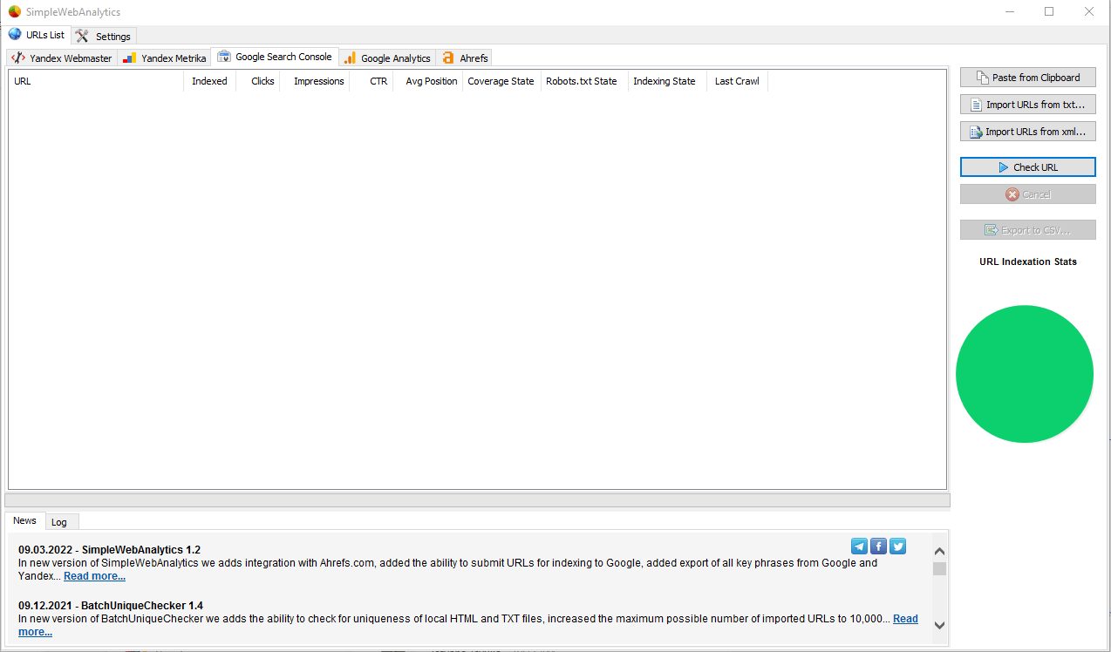Switch to the Ahrefs tab
This screenshot has height=652, width=1111.
[465, 58]
